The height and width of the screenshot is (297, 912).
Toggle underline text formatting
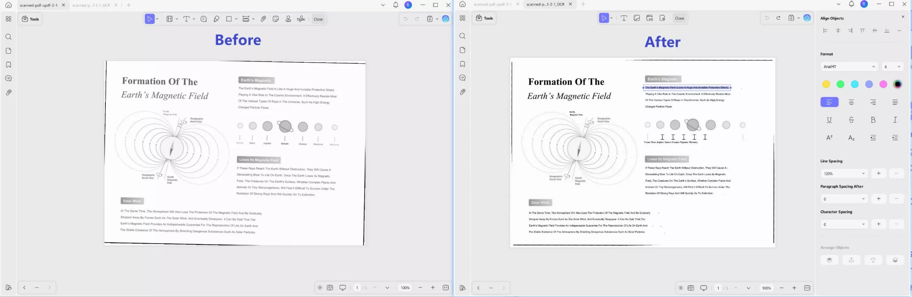(829, 120)
